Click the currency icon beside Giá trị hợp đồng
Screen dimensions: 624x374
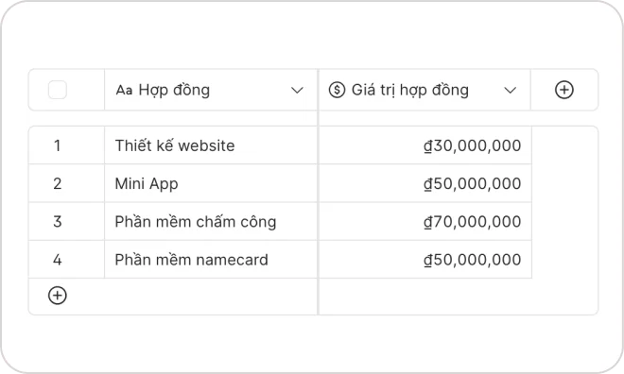337,90
